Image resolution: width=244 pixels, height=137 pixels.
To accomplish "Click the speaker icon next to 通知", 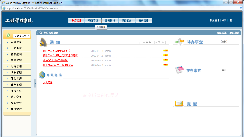I will tap(43, 42).
